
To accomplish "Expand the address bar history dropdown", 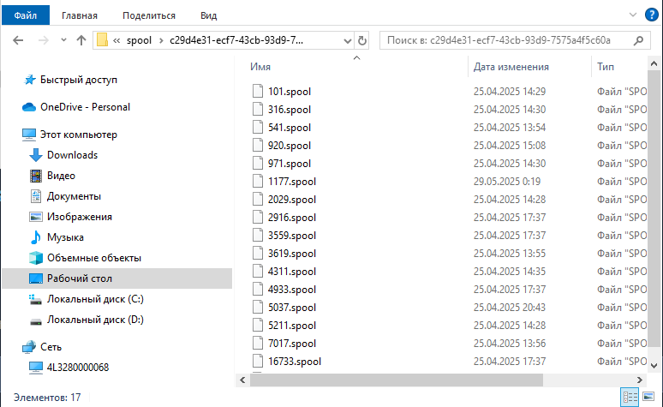I will point(347,40).
